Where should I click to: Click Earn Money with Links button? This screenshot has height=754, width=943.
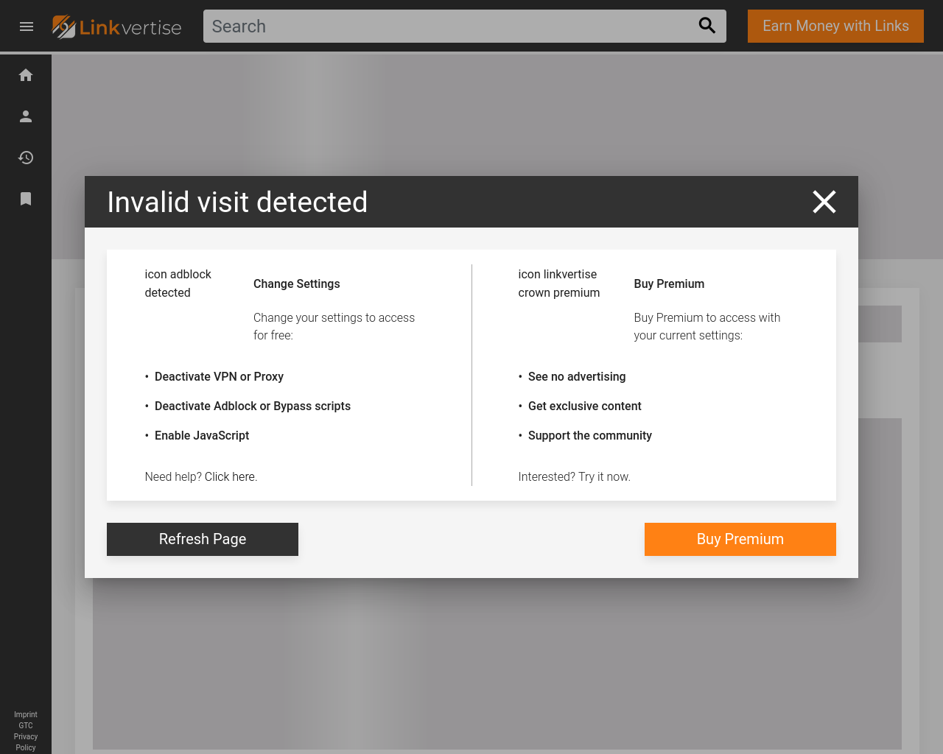pyautogui.click(x=835, y=27)
